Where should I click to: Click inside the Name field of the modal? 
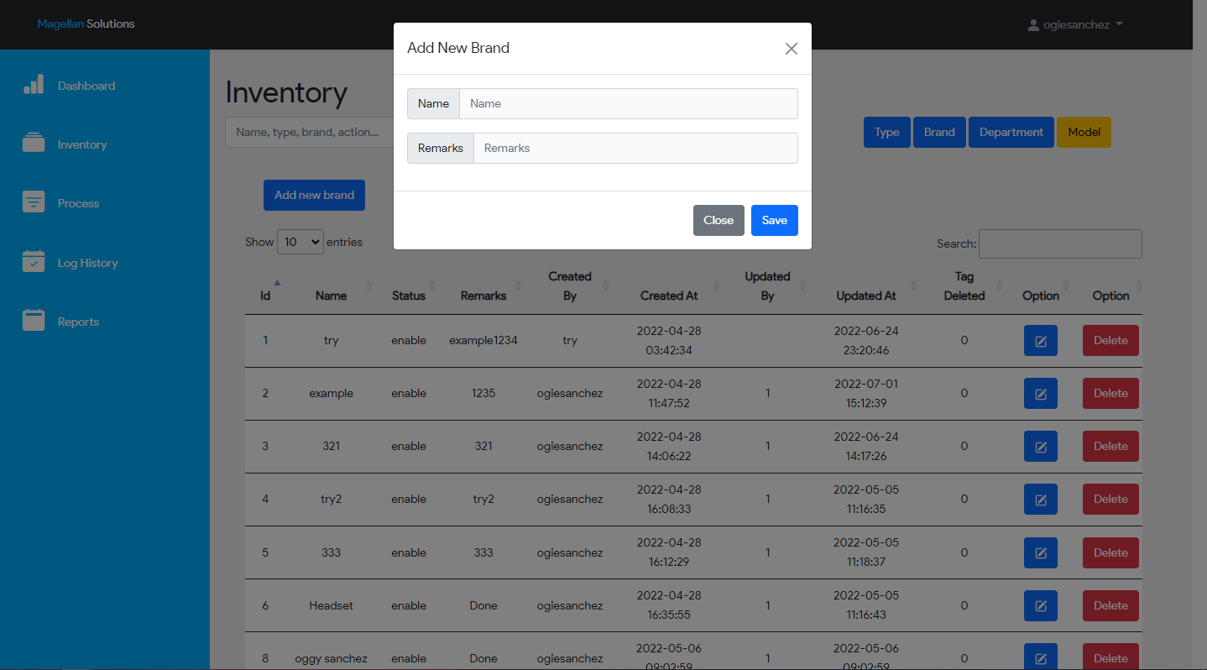pos(628,103)
